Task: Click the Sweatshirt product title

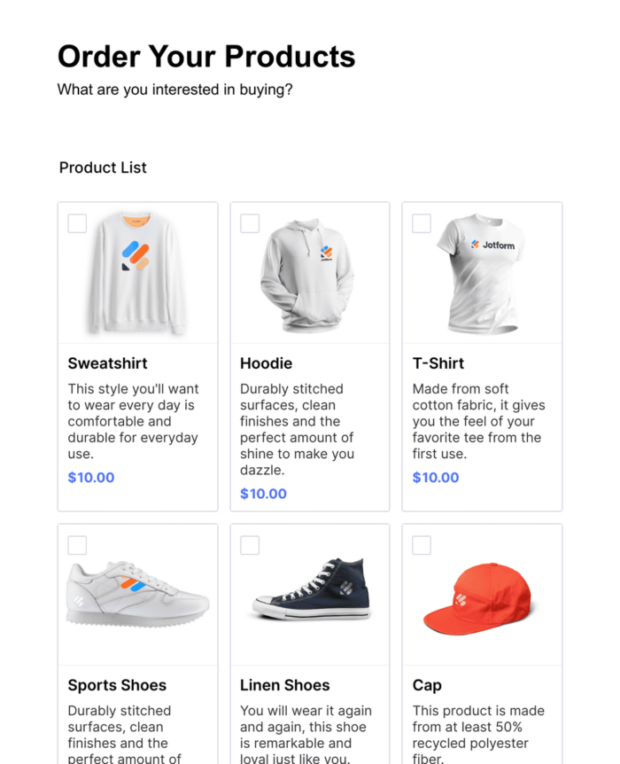Action: (108, 363)
